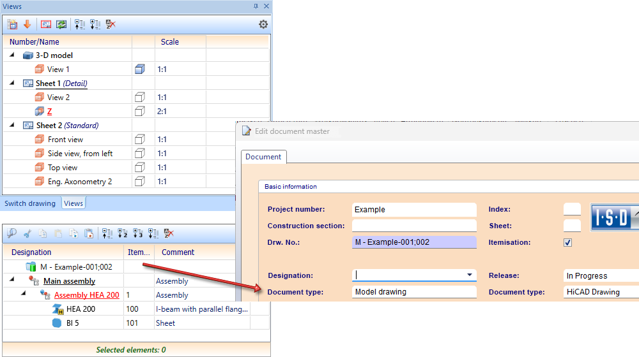Open the Designation dropdown arrow

pos(470,275)
